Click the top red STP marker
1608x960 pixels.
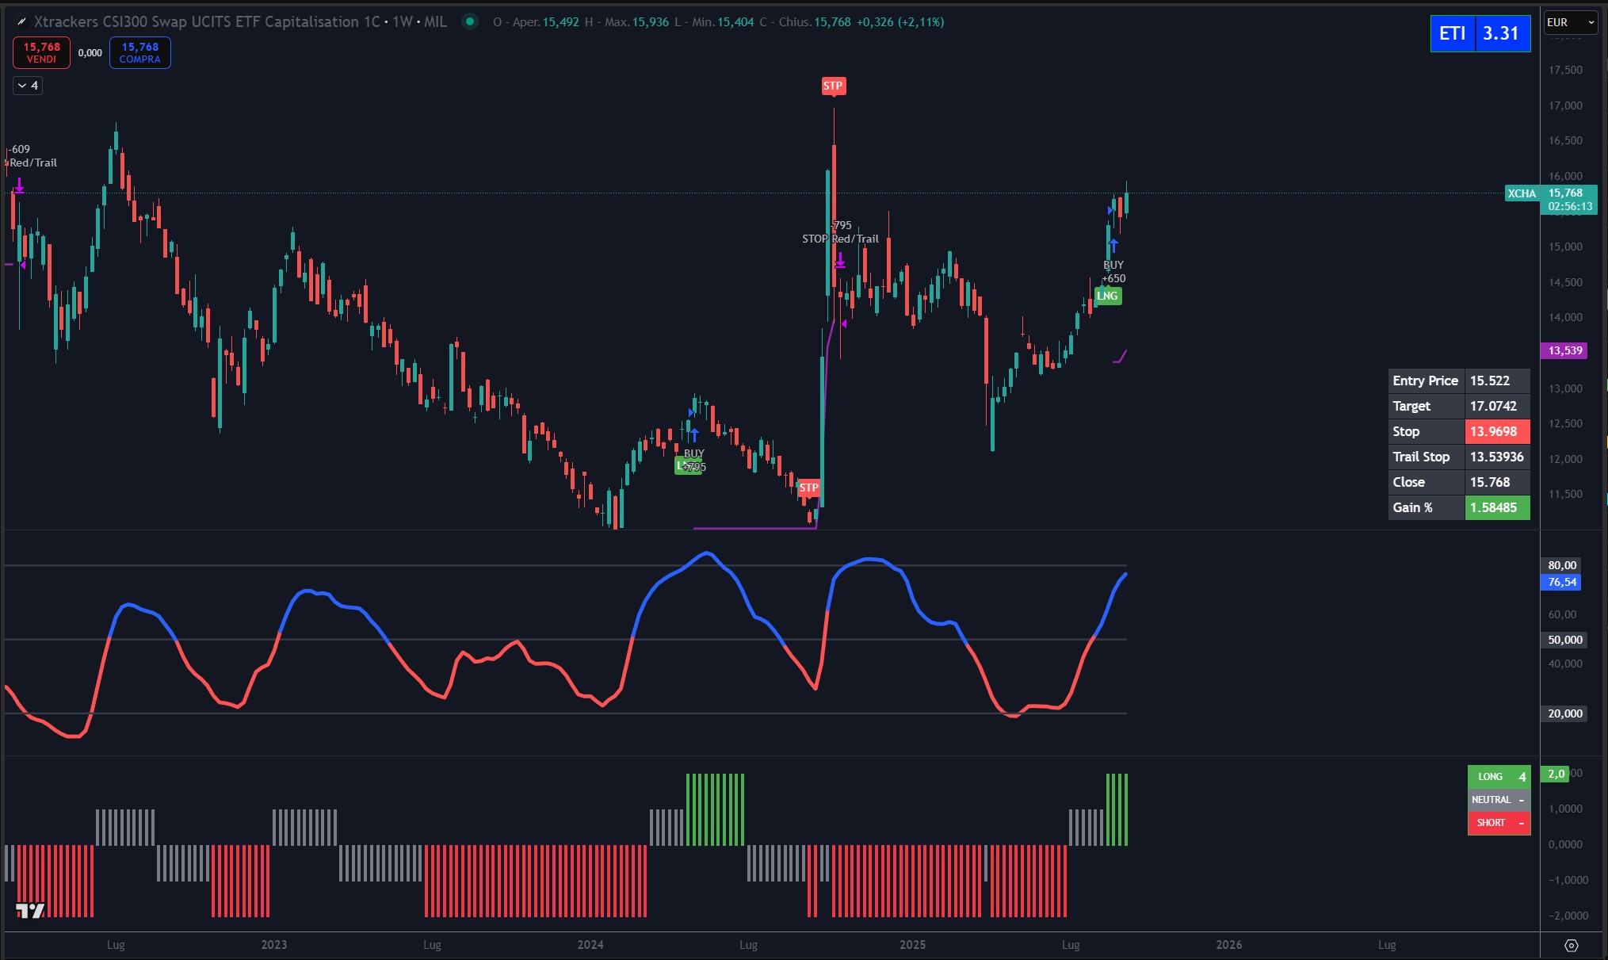[833, 86]
